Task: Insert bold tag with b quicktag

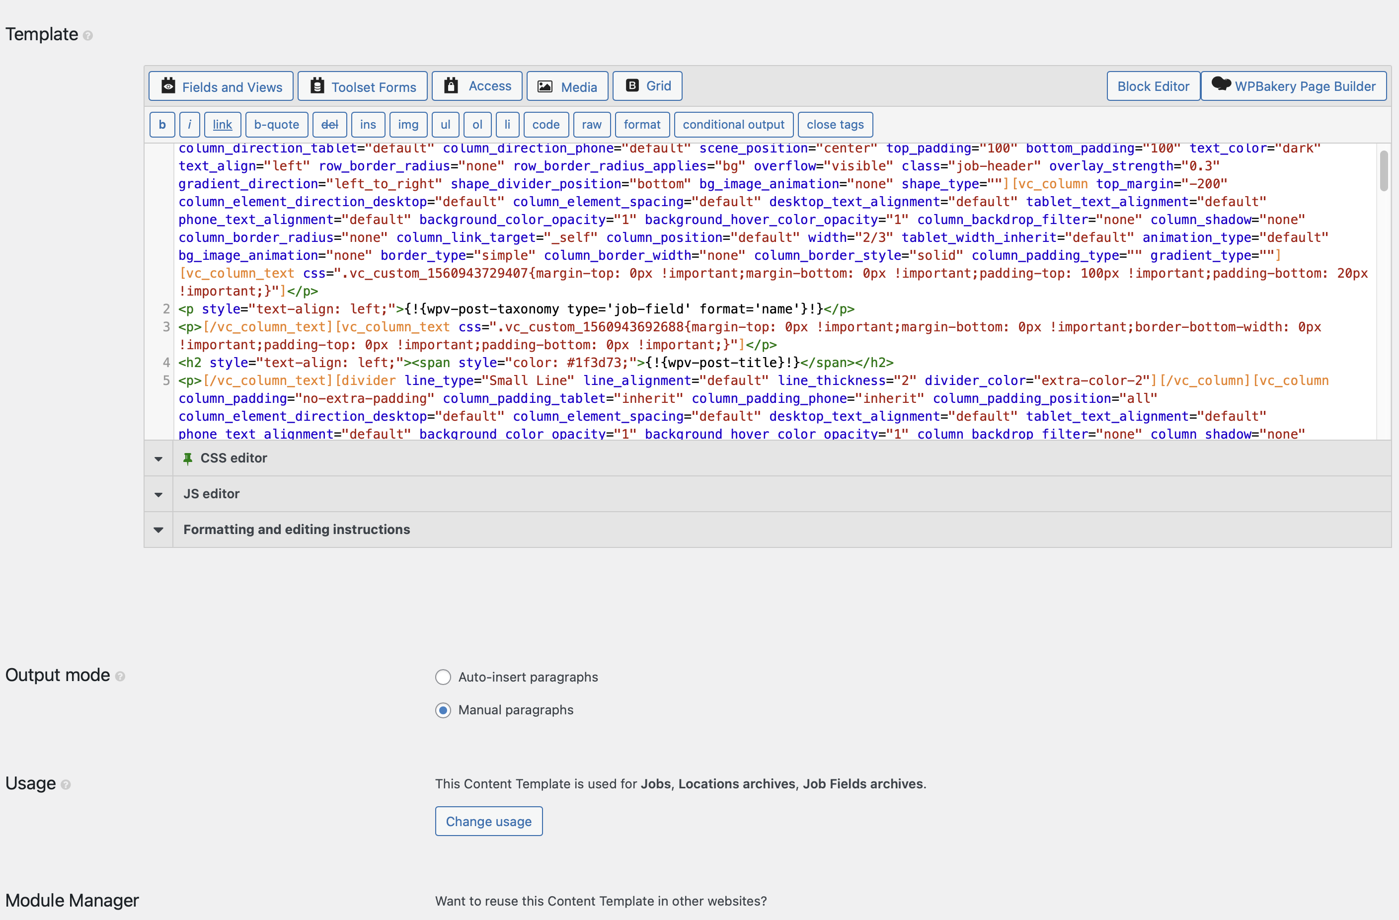Action: coord(161,125)
